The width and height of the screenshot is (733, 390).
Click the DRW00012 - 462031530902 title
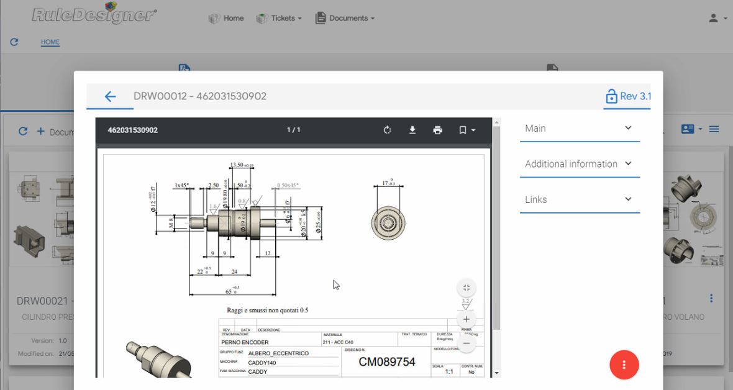point(200,96)
